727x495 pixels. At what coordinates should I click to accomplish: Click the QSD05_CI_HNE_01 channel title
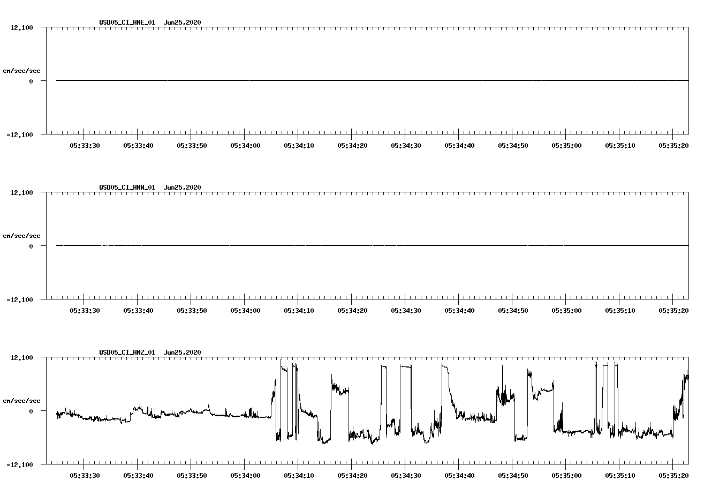pyautogui.click(x=127, y=22)
